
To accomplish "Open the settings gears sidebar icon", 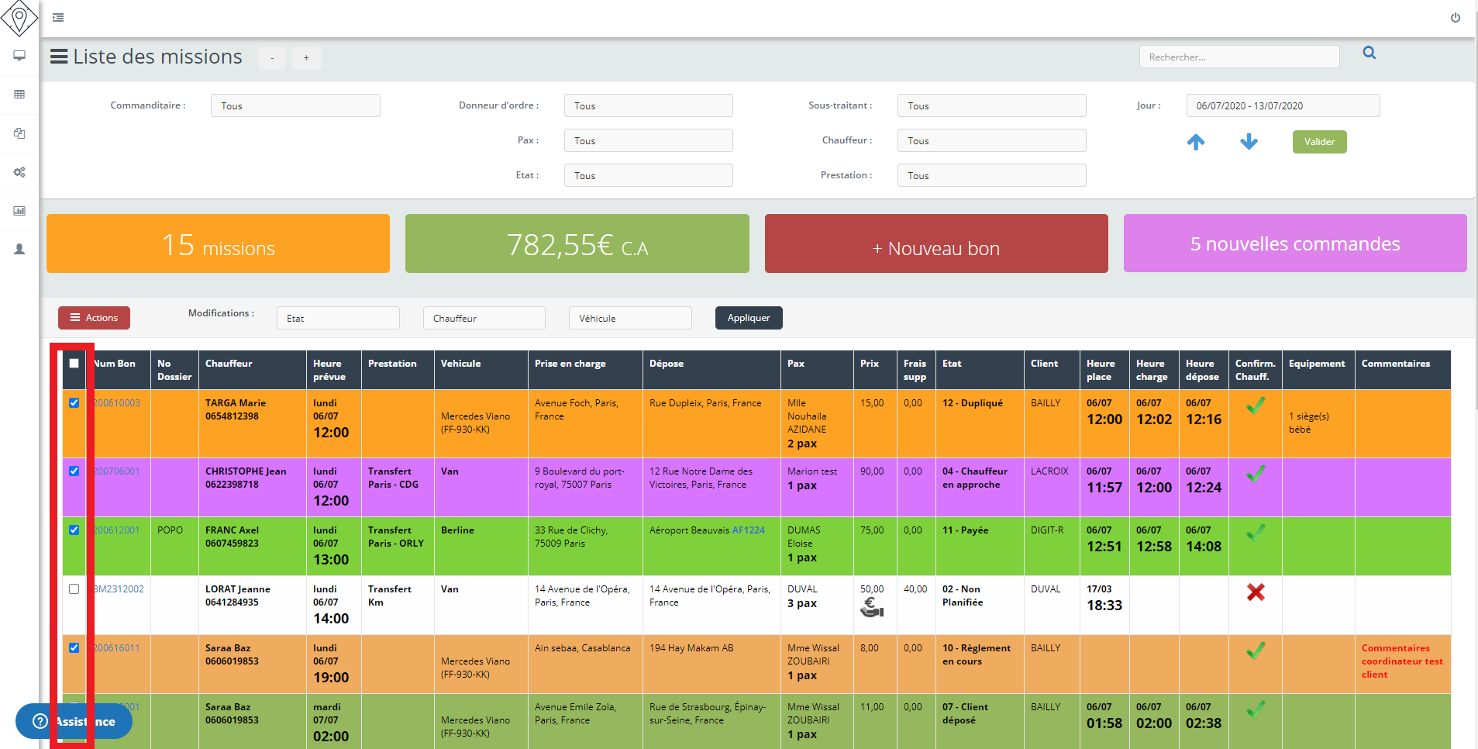I will (19, 172).
